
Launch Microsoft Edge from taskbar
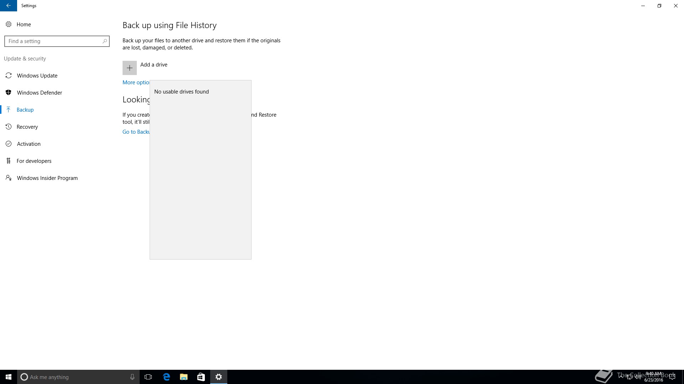pos(166,377)
